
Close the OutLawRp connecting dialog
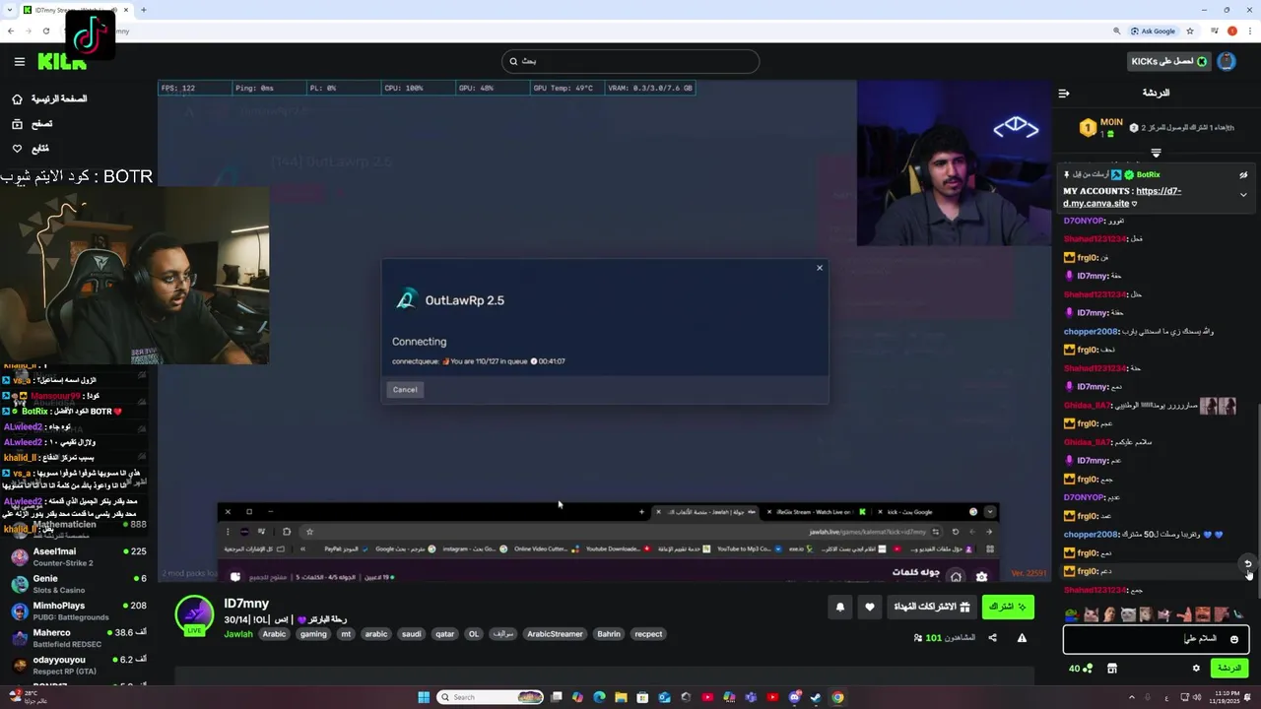[x=819, y=268]
